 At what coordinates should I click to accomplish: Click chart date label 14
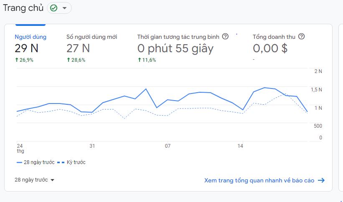[x=240, y=146]
